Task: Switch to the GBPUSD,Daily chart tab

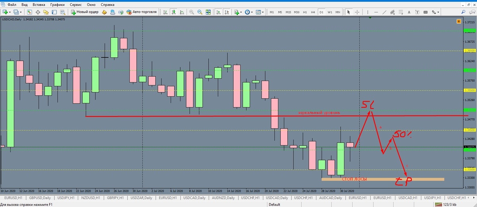Action: (39, 197)
